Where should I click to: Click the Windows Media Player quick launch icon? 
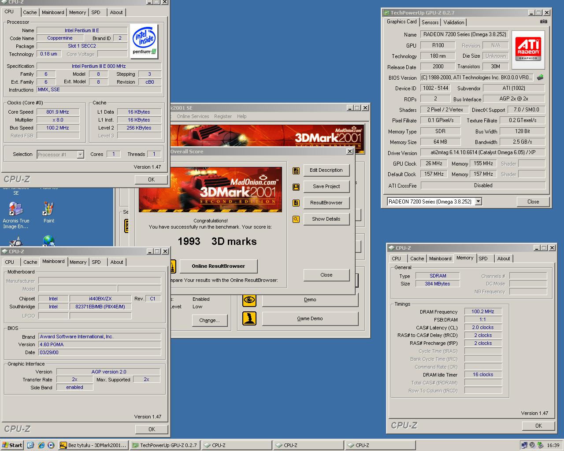[x=51, y=445]
